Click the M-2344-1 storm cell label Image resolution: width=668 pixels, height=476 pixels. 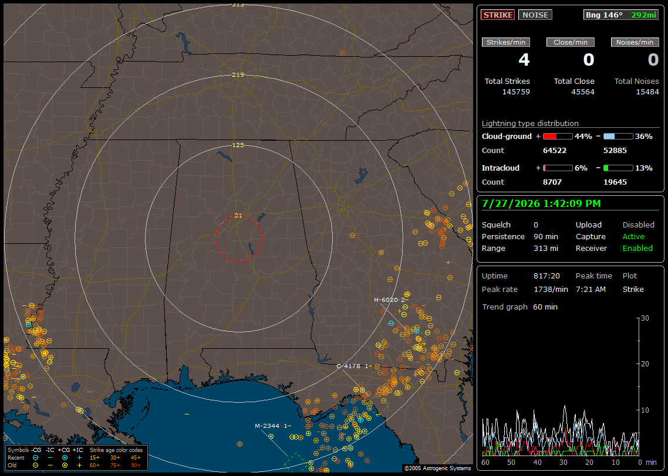[271, 426]
